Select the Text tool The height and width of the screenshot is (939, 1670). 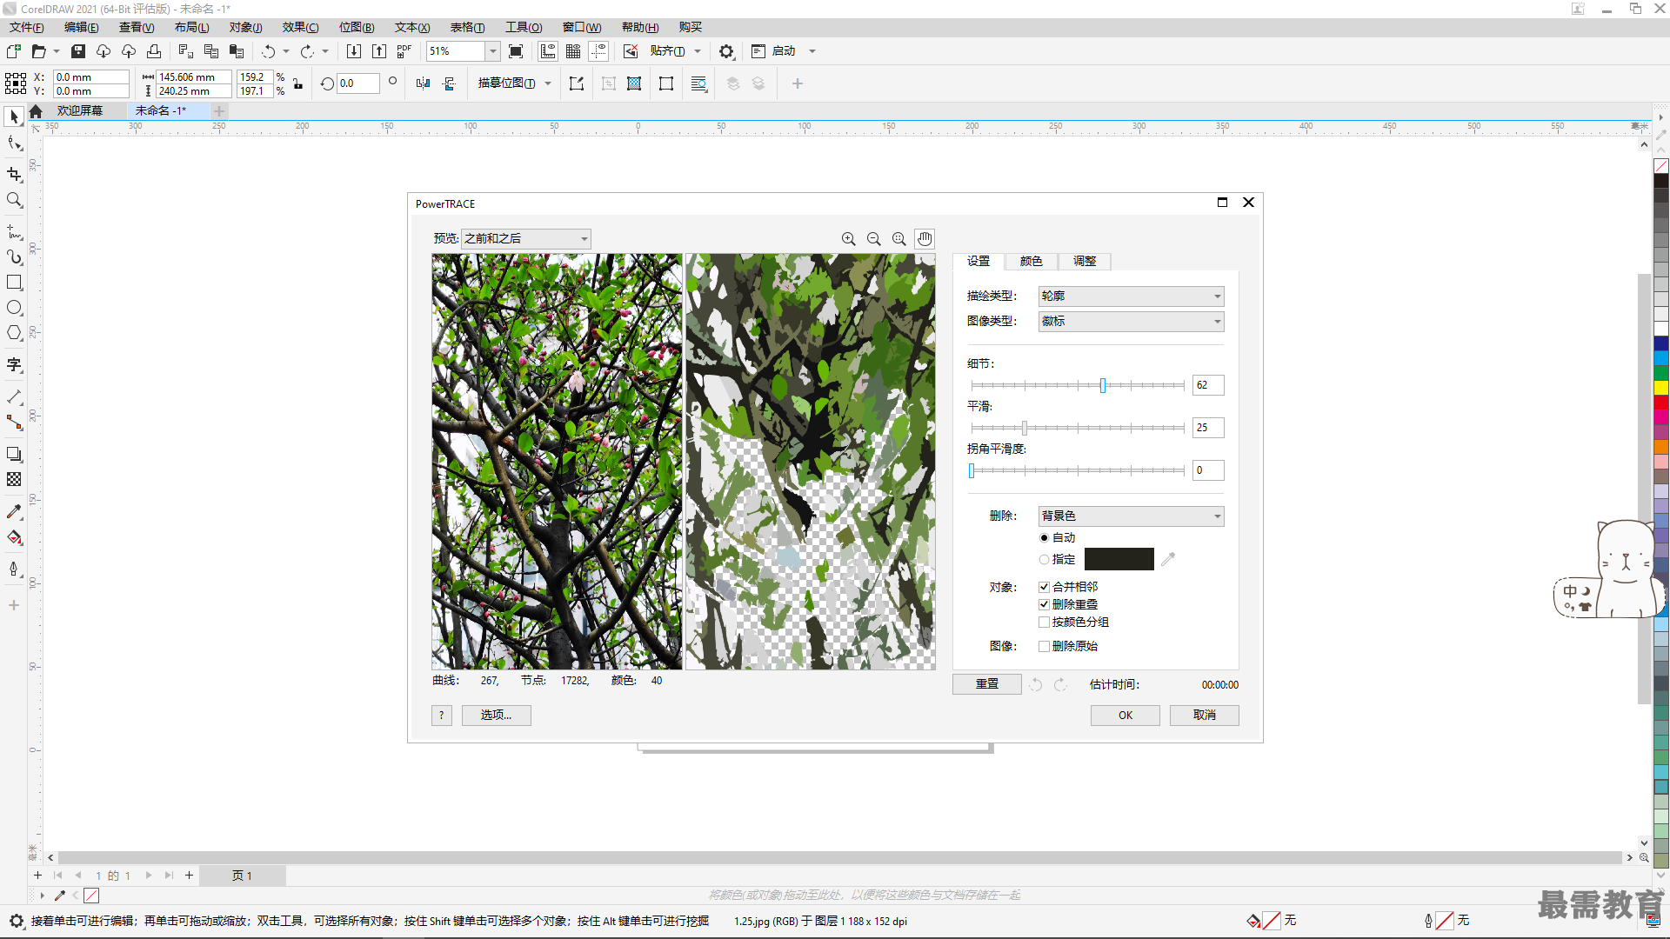pos(14,364)
